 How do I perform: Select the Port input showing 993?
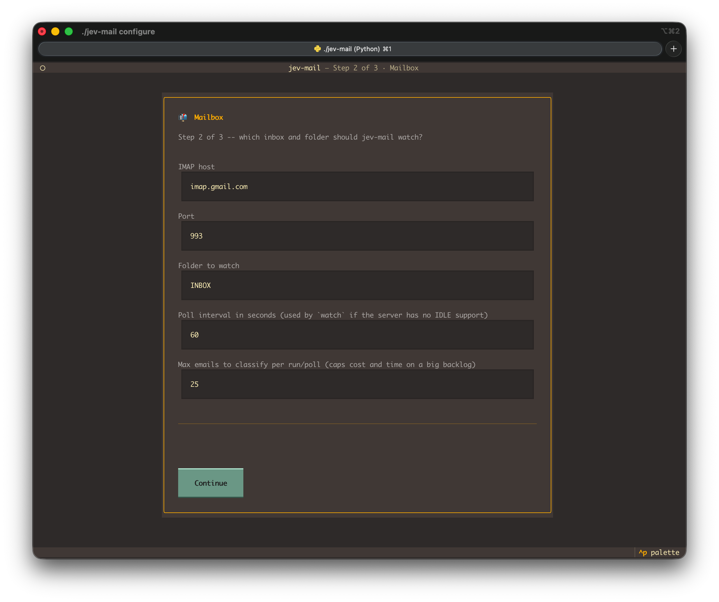(x=357, y=236)
